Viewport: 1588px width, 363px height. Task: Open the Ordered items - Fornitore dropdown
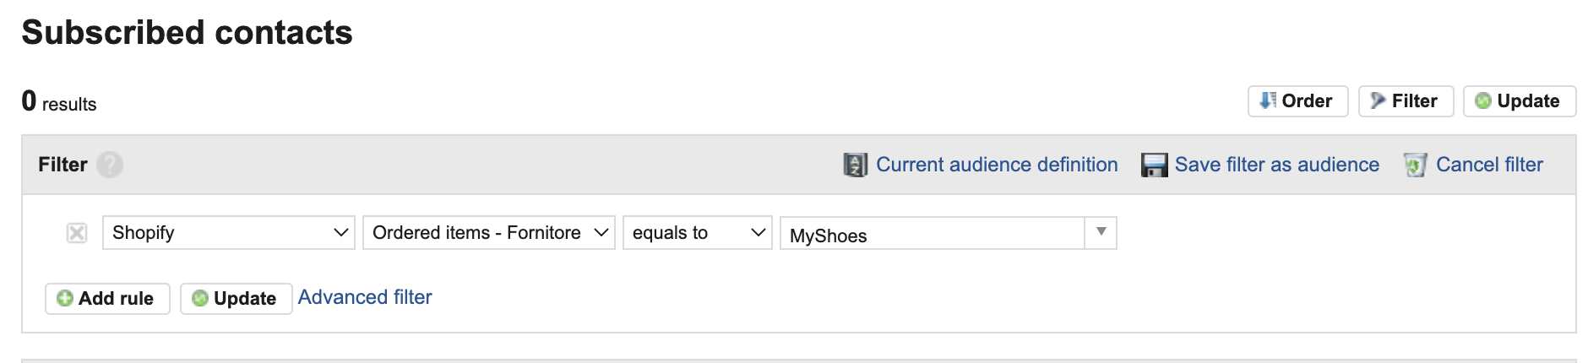489,232
